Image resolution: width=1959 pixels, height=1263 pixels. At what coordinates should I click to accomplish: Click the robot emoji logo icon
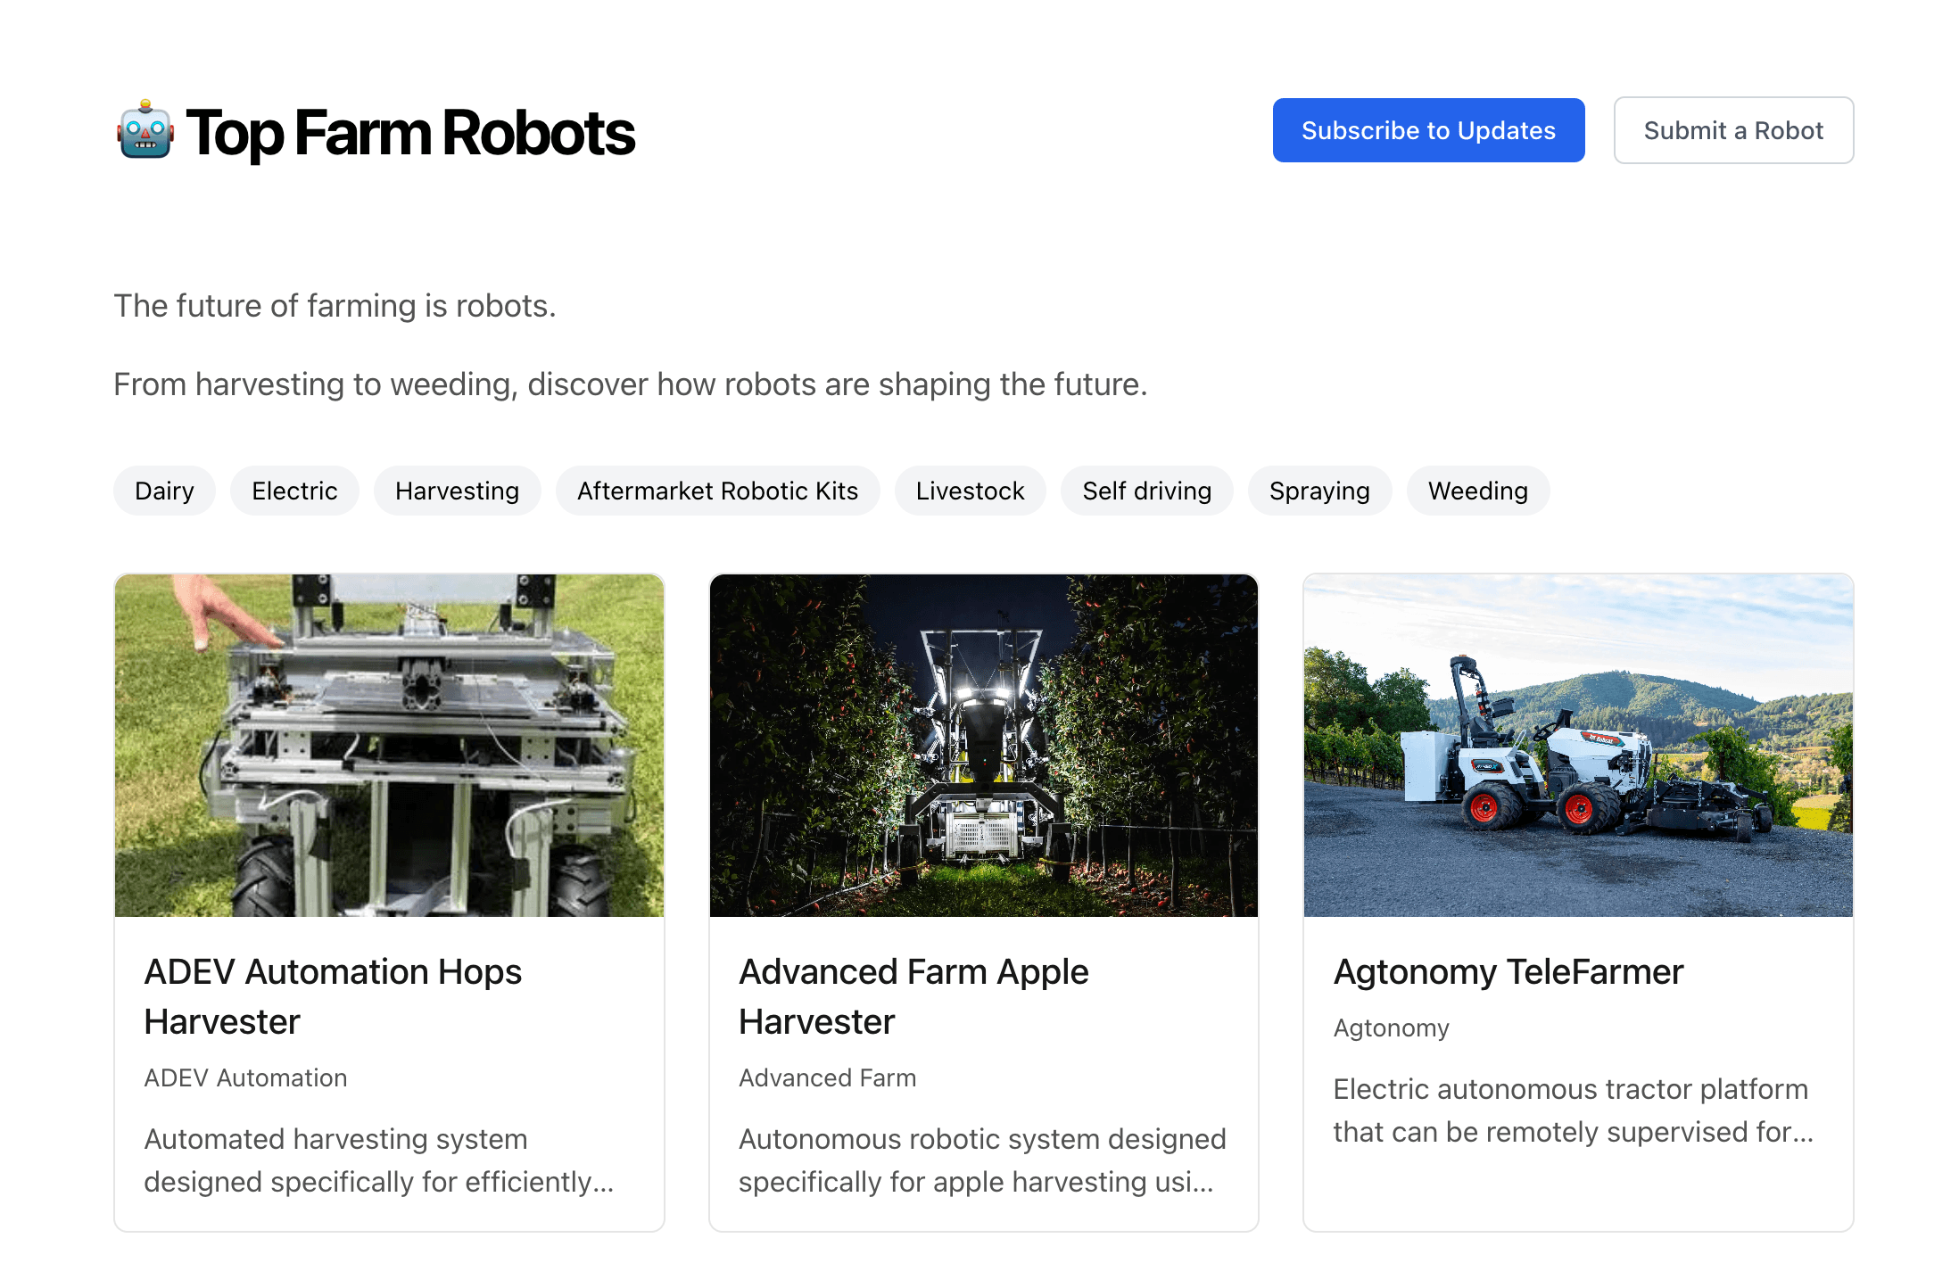[x=145, y=130]
